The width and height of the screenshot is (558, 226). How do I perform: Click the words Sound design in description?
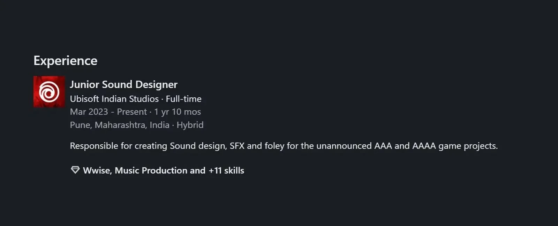tap(197, 146)
